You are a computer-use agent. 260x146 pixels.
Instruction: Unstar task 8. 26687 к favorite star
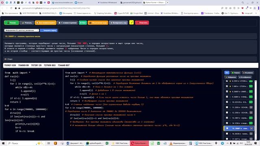coord(230,92)
